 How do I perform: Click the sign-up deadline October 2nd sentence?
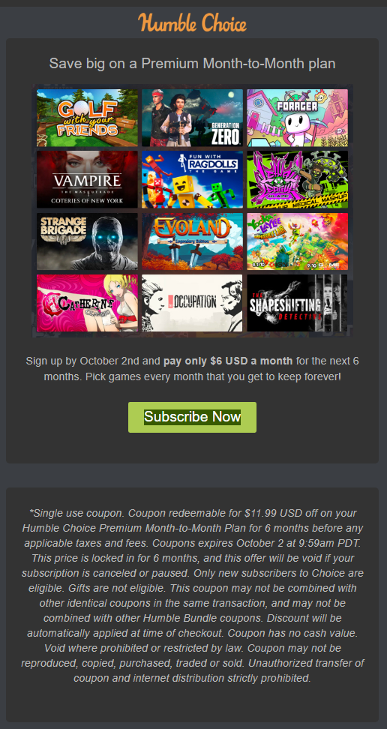192,369
